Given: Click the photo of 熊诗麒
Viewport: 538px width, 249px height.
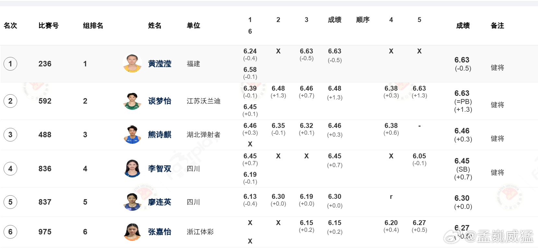Looking at the screenshot, I should coord(132,134).
